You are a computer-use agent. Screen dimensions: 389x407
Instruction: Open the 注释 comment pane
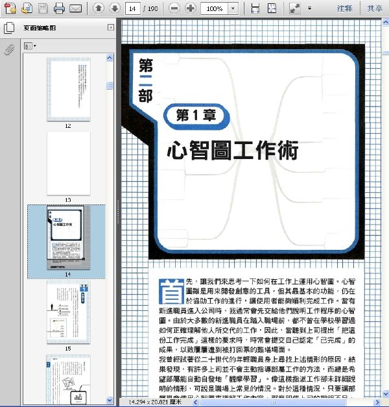(x=345, y=8)
